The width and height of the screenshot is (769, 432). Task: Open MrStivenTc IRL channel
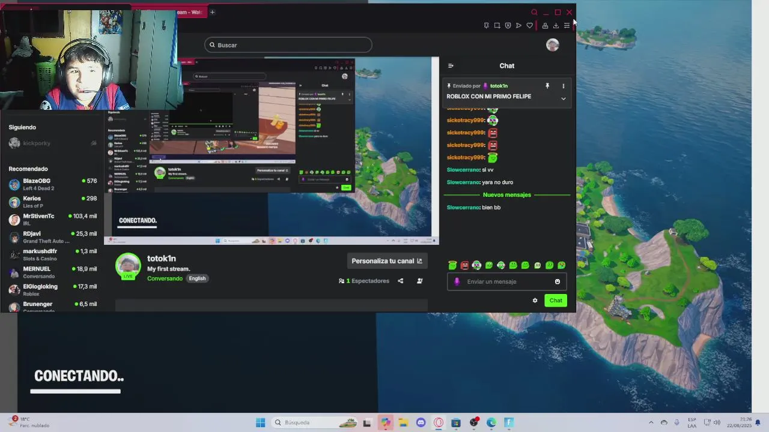click(x=53, y=219)
